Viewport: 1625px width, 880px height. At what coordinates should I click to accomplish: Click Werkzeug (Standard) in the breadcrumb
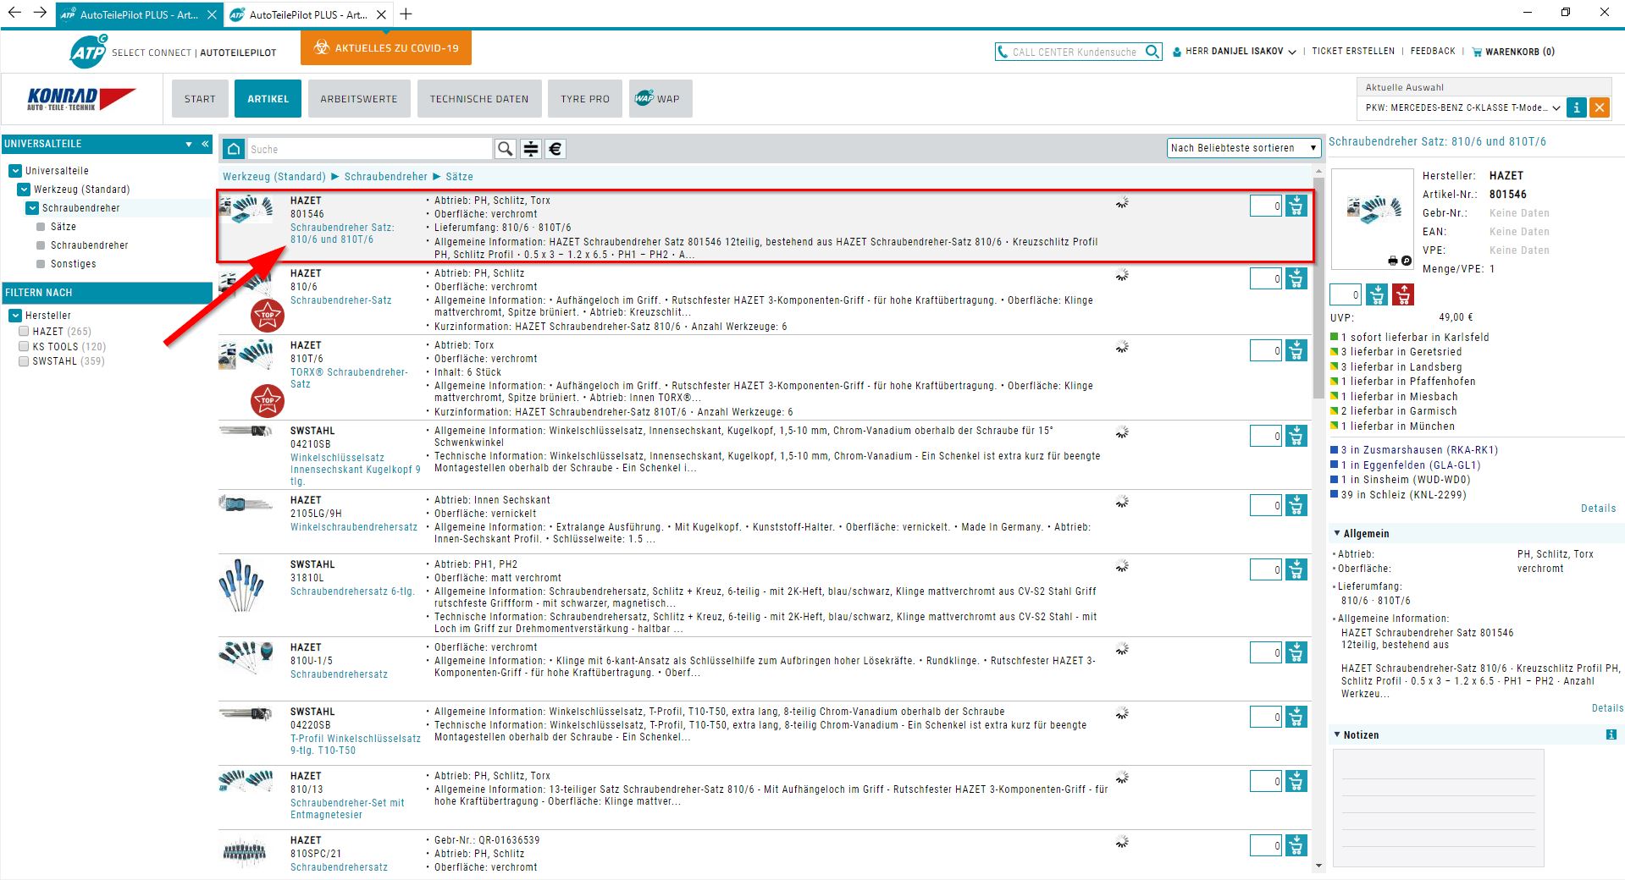(x=274, y=177)
